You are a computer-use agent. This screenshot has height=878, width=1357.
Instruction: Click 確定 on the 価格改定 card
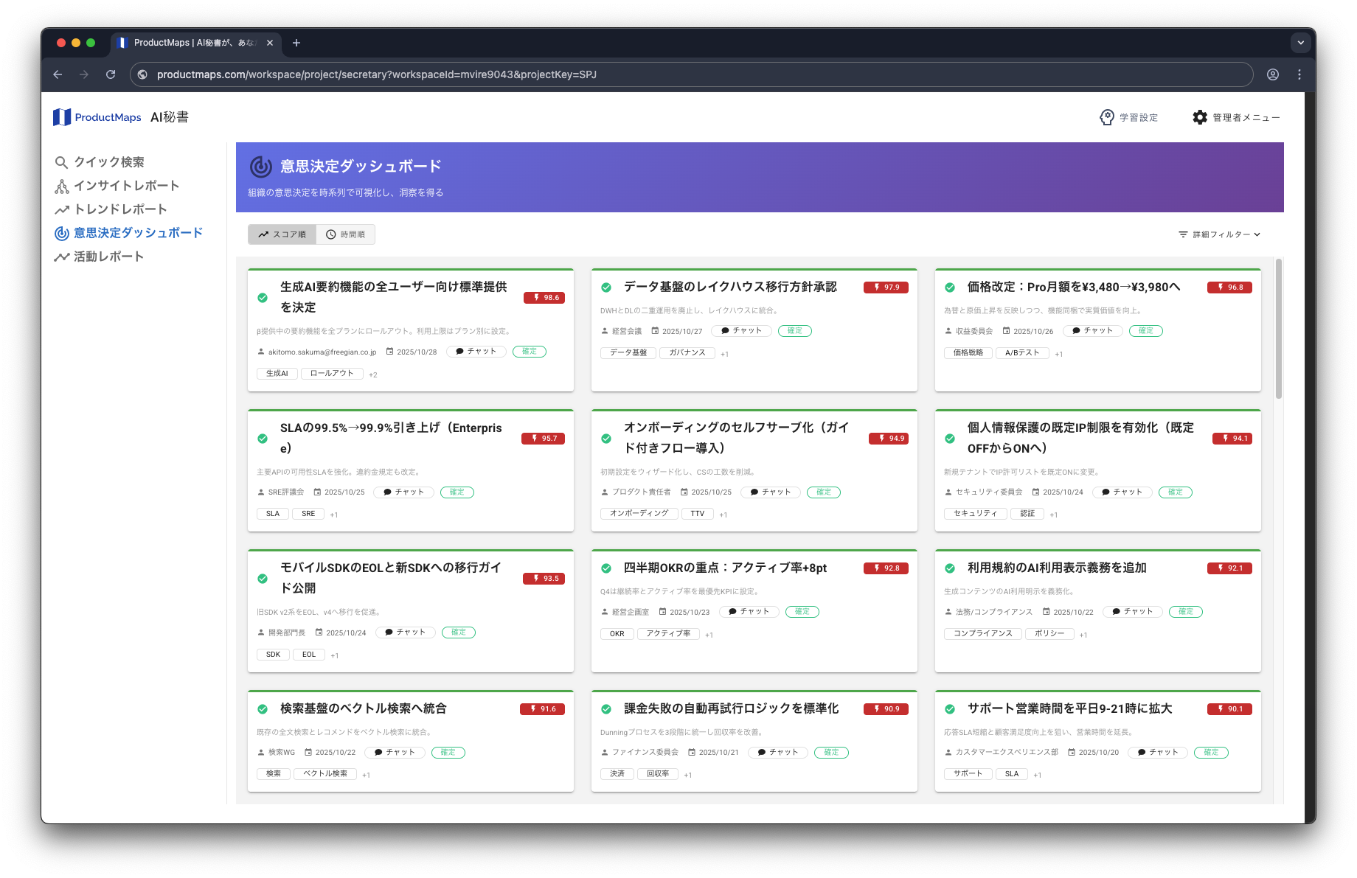[x=1145, y=330]
